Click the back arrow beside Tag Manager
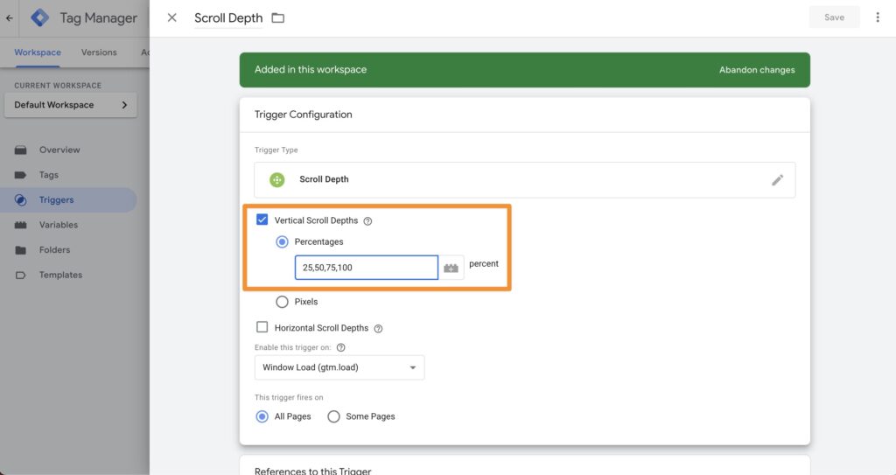 click(9, 17)
